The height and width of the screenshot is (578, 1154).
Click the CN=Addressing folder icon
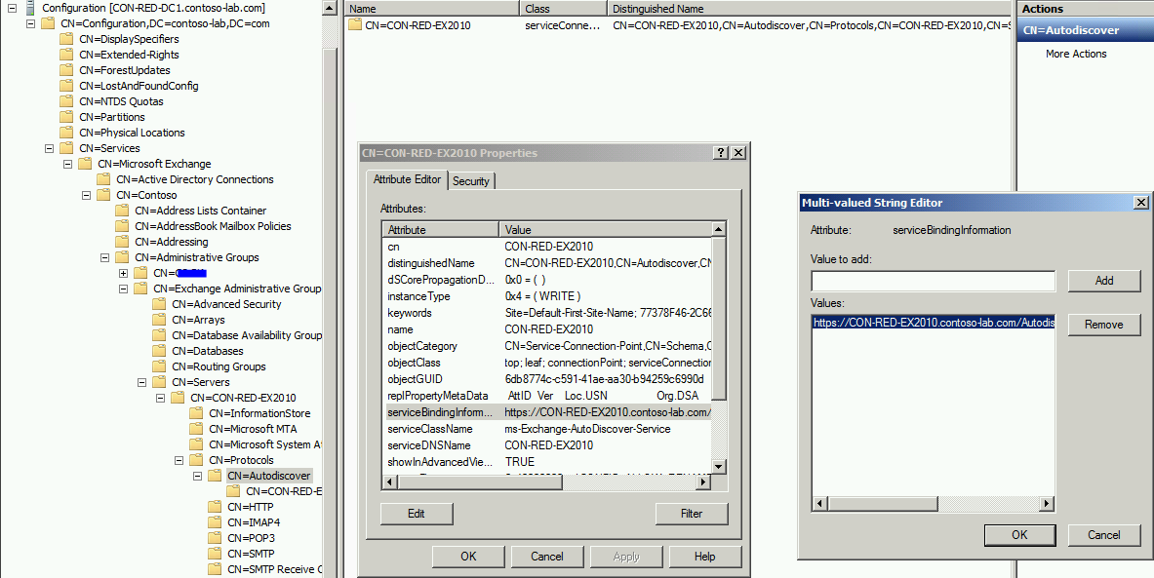pos(122,241)
